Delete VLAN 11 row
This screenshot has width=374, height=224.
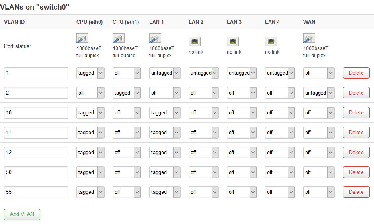[x=356, y=132]
